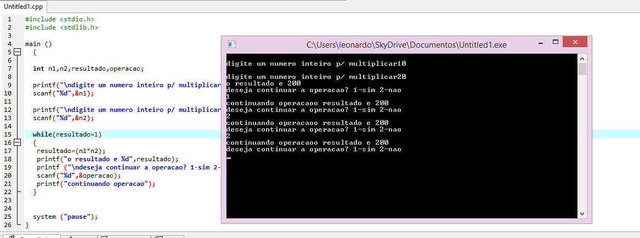The height and width of the screenshot is (238, 640).
Task: Click the '#include <stdlib.h>' line
Action: coord(61,27)
